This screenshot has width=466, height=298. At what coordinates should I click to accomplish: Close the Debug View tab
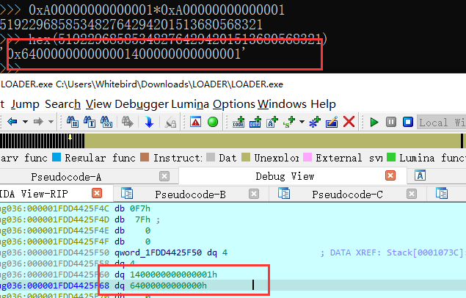390,175
